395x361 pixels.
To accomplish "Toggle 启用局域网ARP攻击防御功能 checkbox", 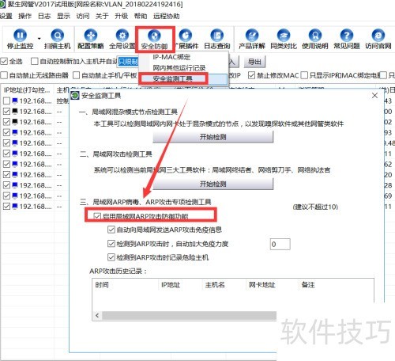I will pos(97,216).
